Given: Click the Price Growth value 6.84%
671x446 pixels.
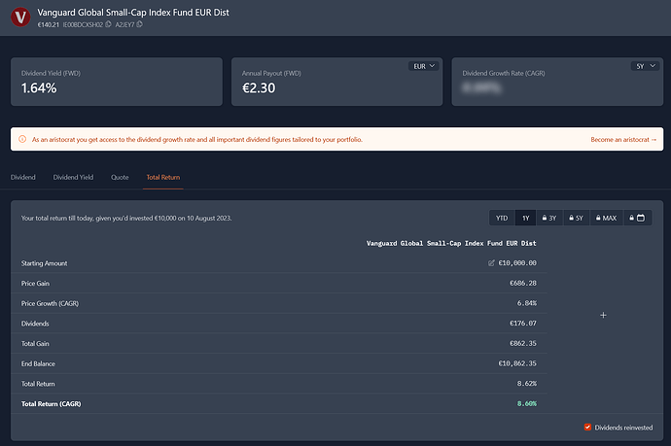Looking at the screenshot, I should tap(527, 303).
